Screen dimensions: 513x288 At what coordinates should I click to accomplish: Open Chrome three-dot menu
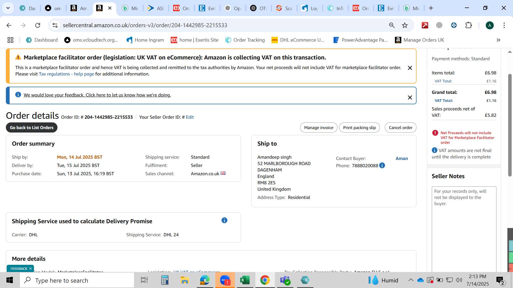pos(504,25)
